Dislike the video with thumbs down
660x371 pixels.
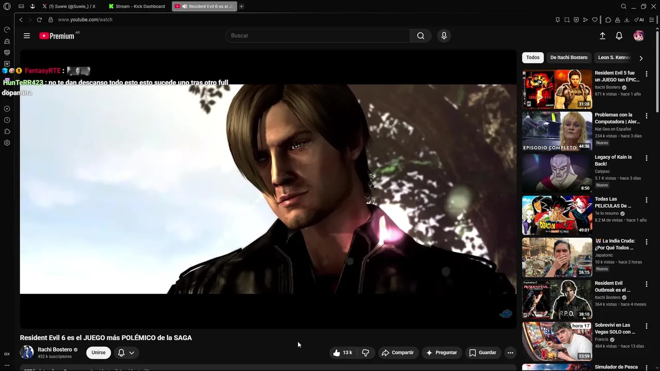366,352
